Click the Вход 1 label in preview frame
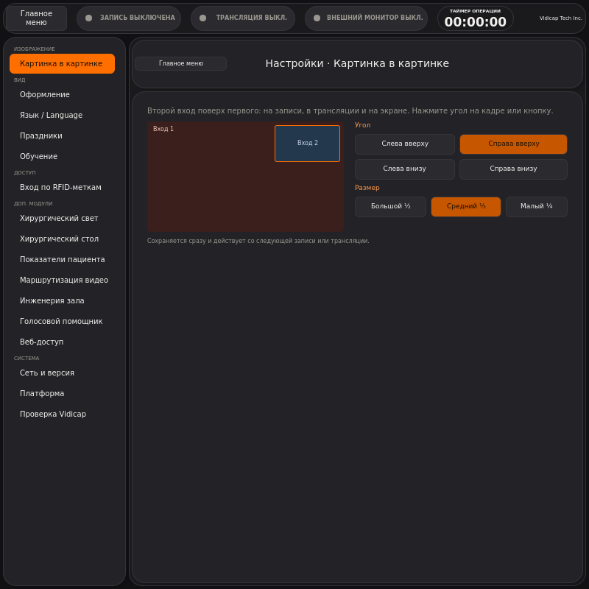Screen dimensions: 589x589 (x=163, y=129)
